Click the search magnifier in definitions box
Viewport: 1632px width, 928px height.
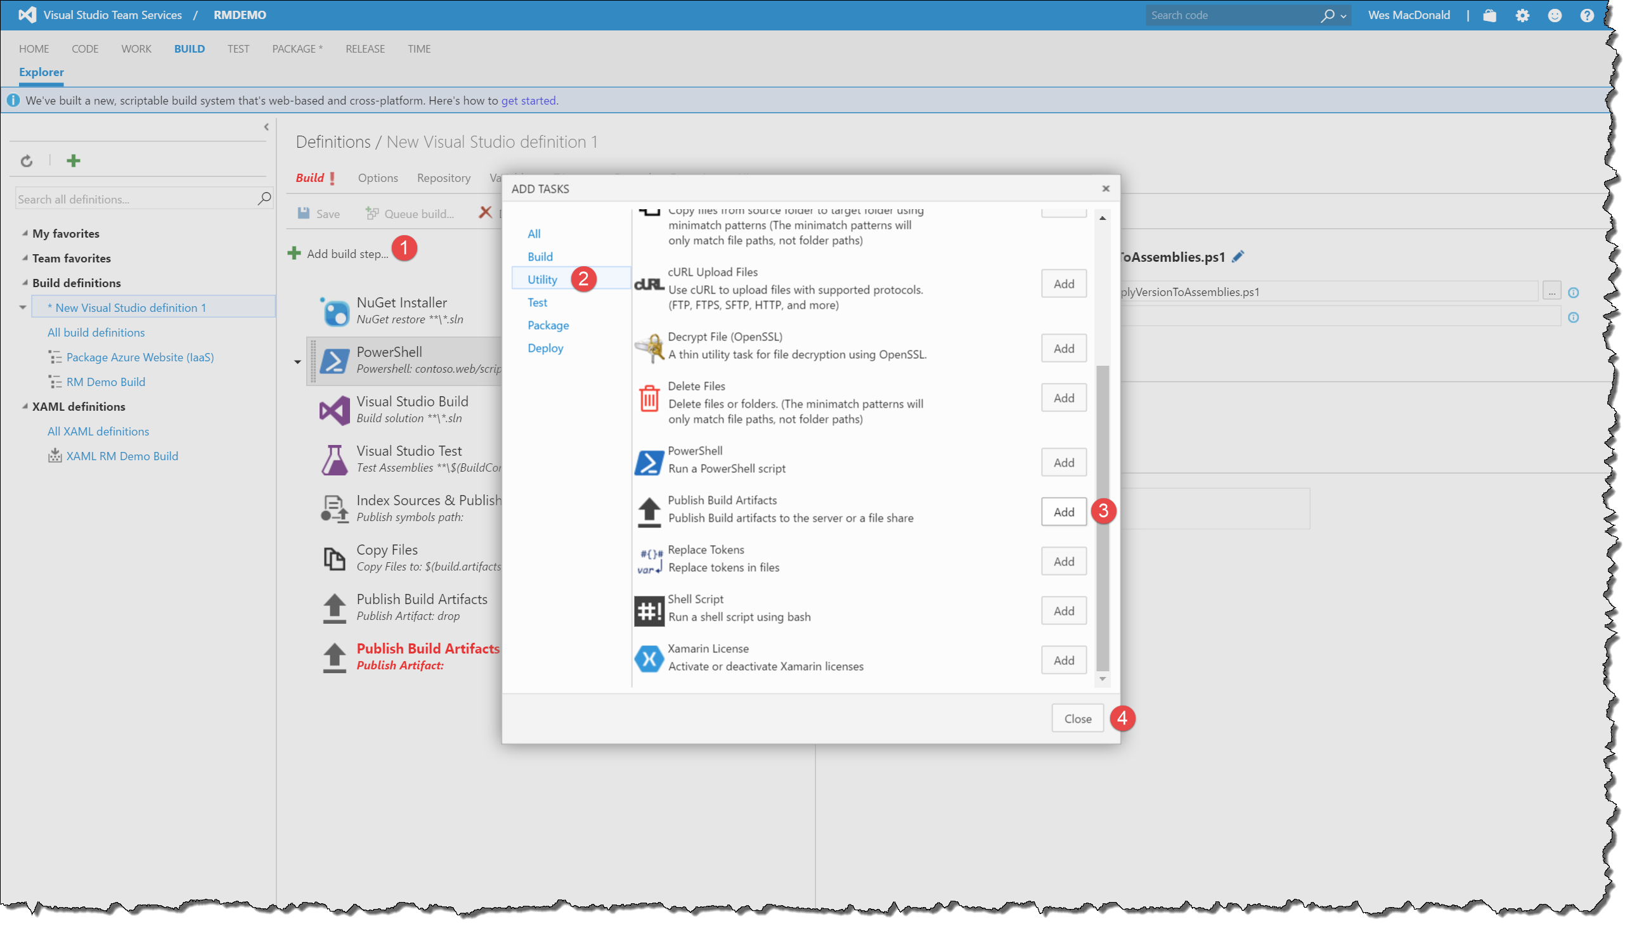[264, 199]
